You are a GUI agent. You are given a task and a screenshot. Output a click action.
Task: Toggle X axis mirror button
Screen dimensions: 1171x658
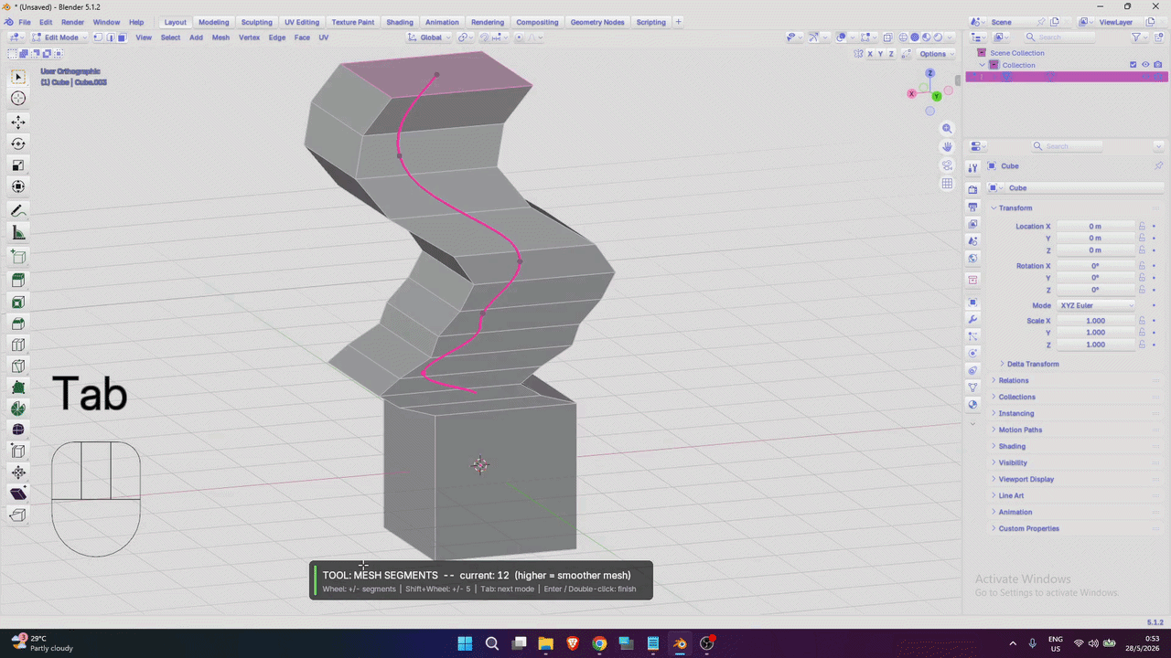point(870,54)
